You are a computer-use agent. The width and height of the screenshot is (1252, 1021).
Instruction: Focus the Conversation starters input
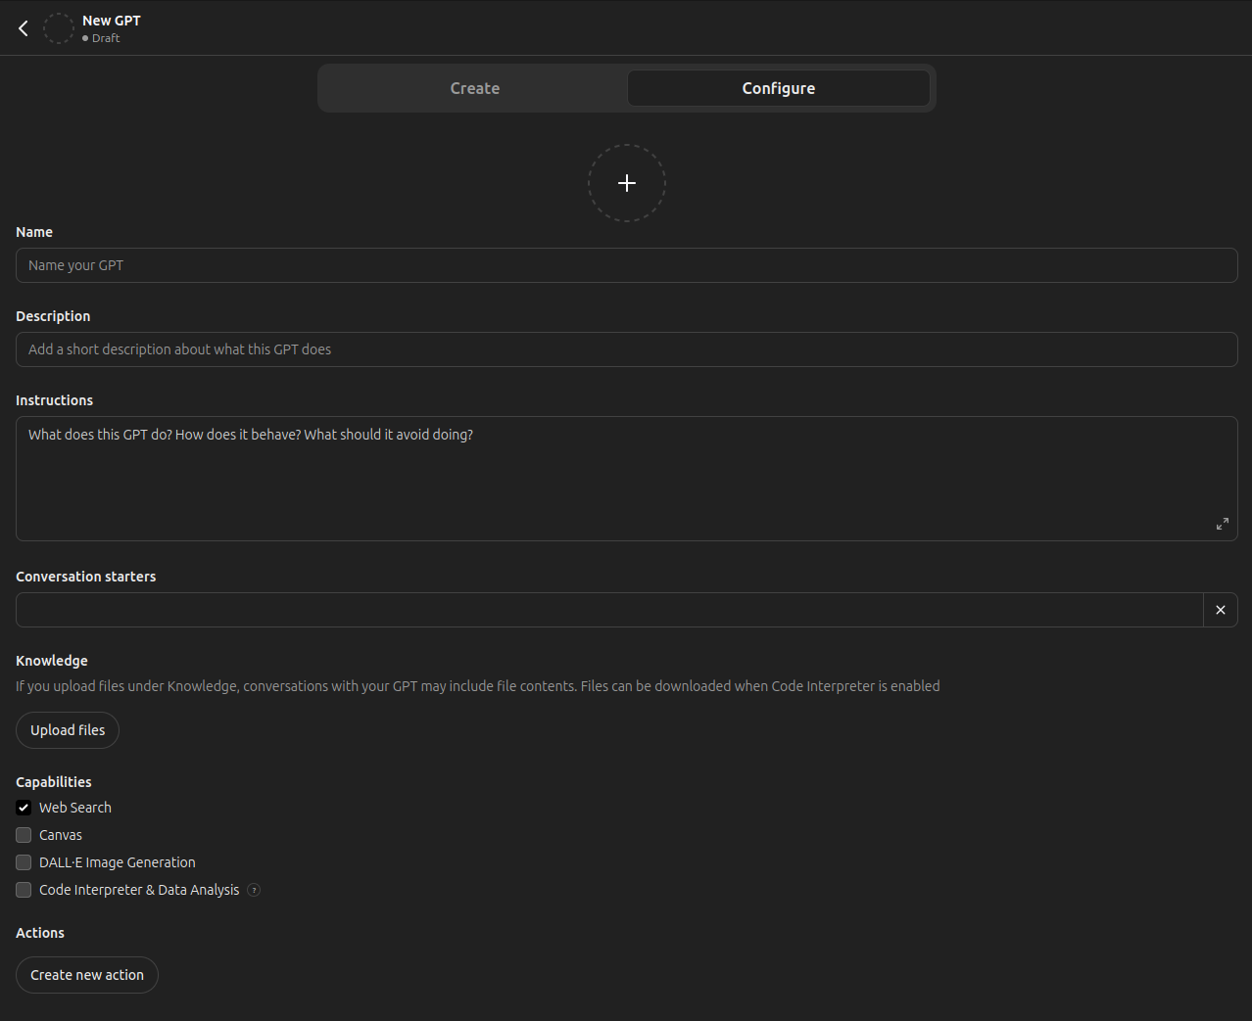[609, 610]
